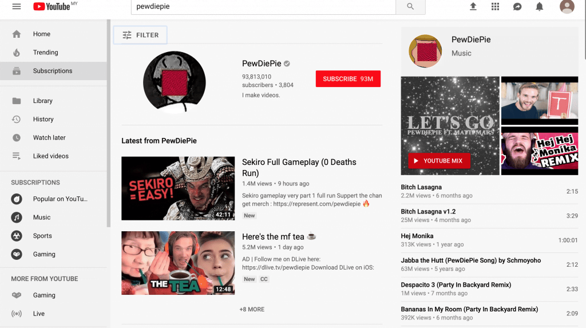Screen dimensions: 586x328
Task: Open the account avatar menu
Action: tap(567, 6)
